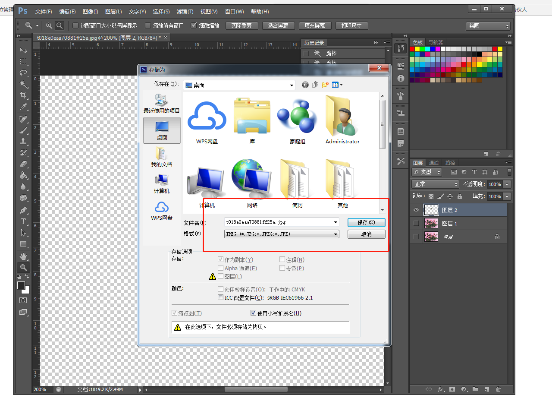
Task: Select the Crop tool
Action: (23, 95)
